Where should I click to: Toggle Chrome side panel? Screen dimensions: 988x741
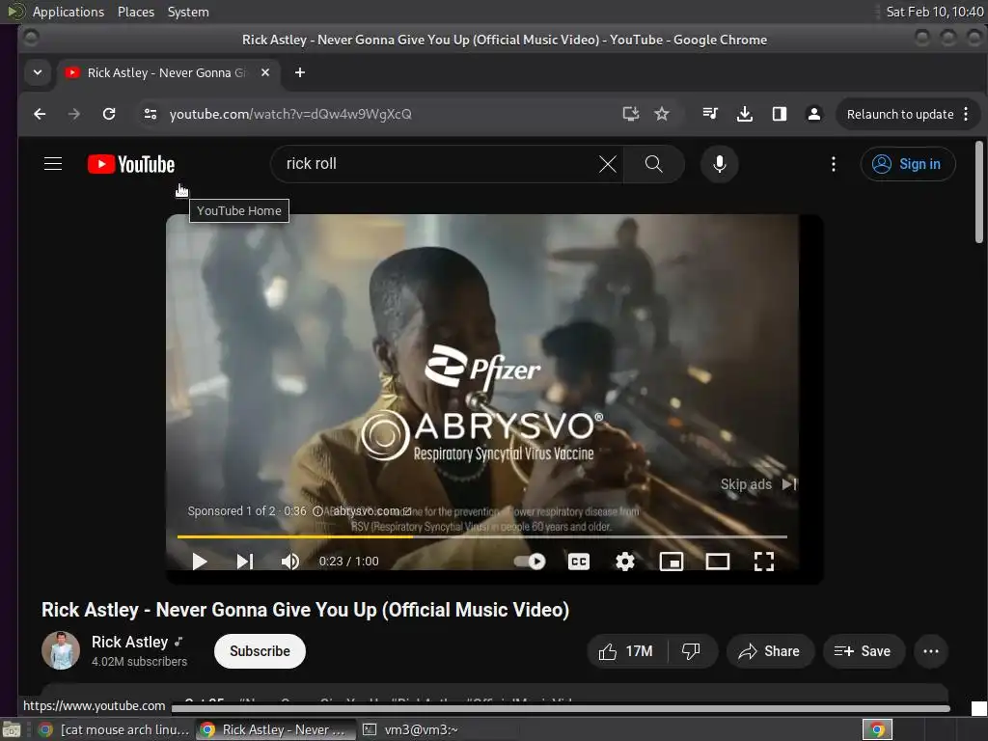click(x=780, y=114)
